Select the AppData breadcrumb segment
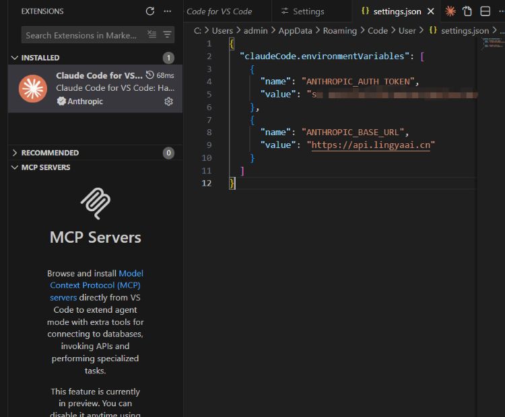The height and width of the screenshot is (417, 505). pos(296,30)
